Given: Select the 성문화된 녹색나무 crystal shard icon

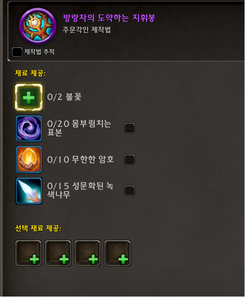Looking at the screenshot, I should point(29,191).
